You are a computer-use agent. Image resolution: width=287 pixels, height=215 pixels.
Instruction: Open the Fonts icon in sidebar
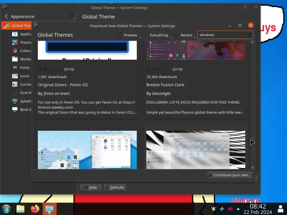[15, 67]
